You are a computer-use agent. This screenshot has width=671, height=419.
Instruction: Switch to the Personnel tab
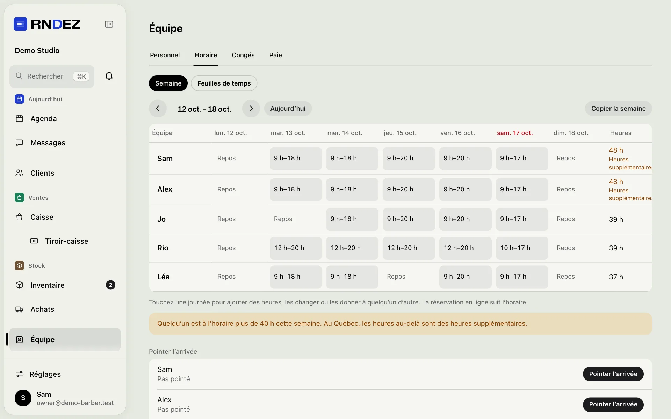165,55
